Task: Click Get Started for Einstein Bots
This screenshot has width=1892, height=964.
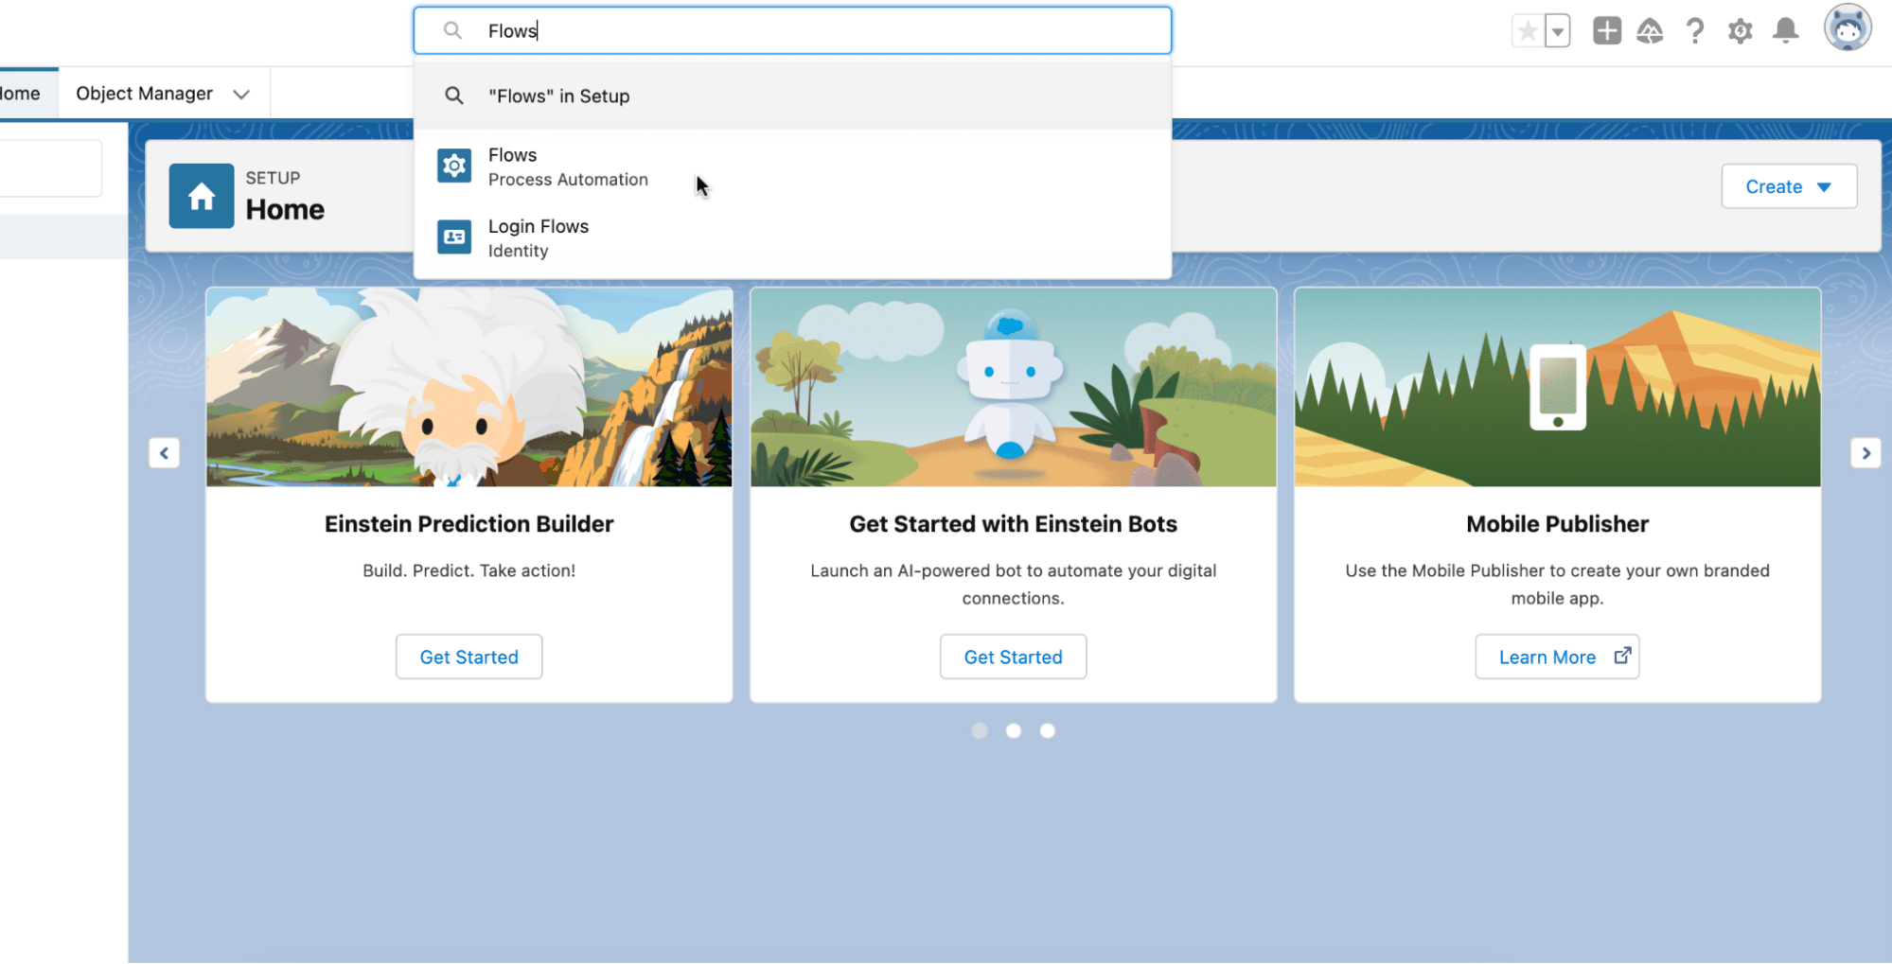Action: click(x=1013, y=657)
